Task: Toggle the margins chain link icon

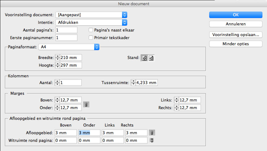Action: pyautogui.click(x=86, y=104)
